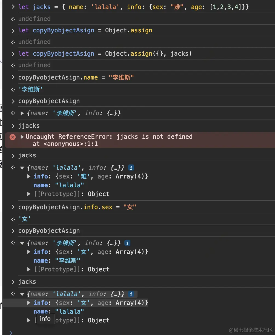
Task: Collapse the first expanded 'lalala' object
Action: coord(22,168)
